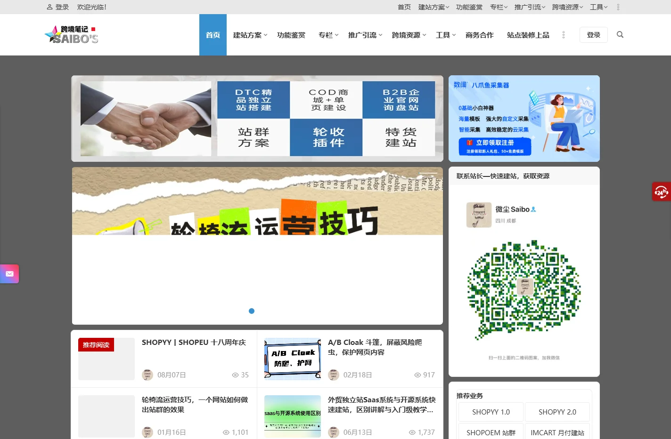Open article SHOPYY | SHOPEU 十八周年庆

pos(194,343)
